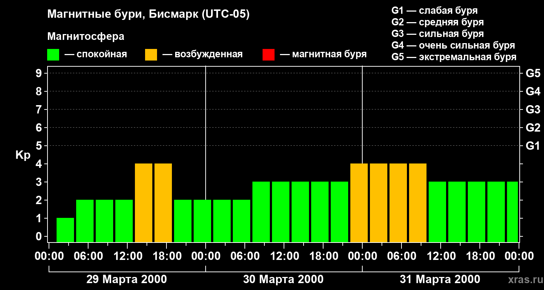
Task: Click the 12:00 tick label for 30 Марта
Action: pos(284,256)
